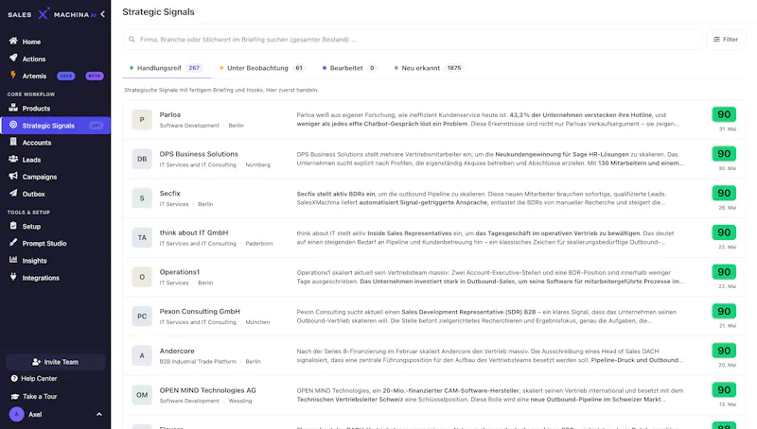This screenshot has width=757, height=429.
Task: Open Outbox via paper plane icon
Action: click(x=13, y=194)
